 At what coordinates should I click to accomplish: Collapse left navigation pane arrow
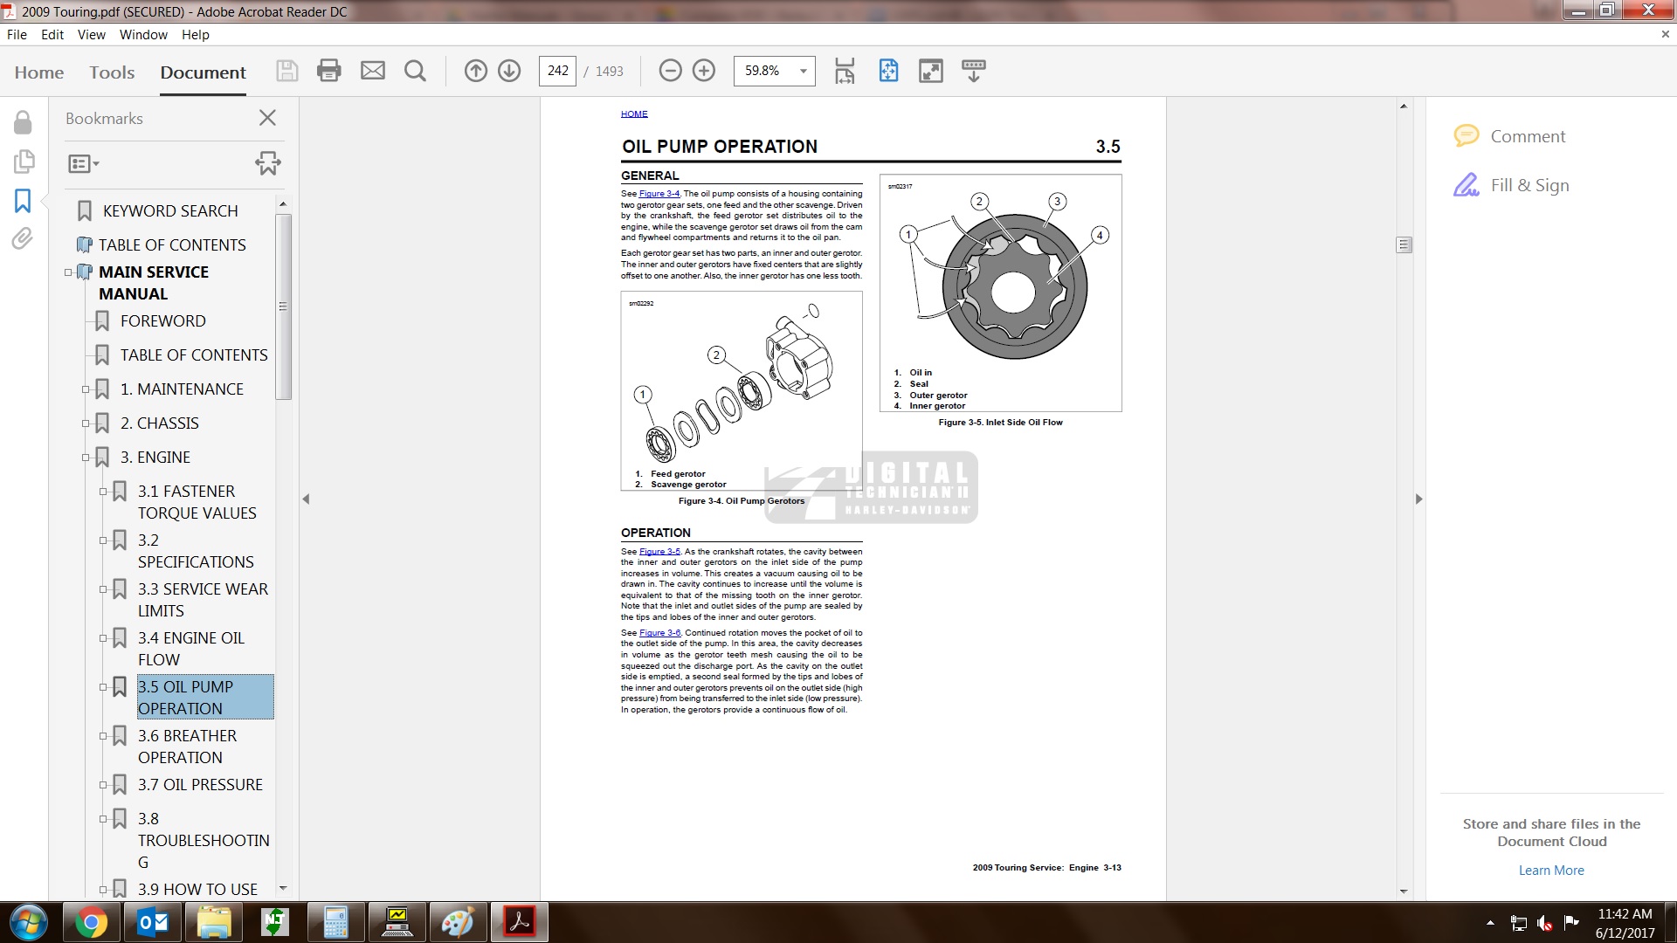[306, 499]
